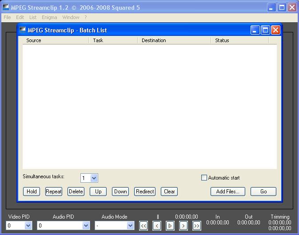
Task: Click the Repeat button
Action: (54, 192)
